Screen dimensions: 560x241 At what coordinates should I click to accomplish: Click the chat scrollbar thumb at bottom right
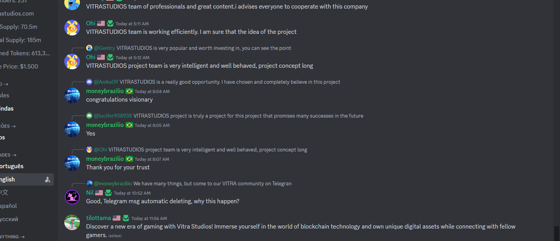click(556, 234)
